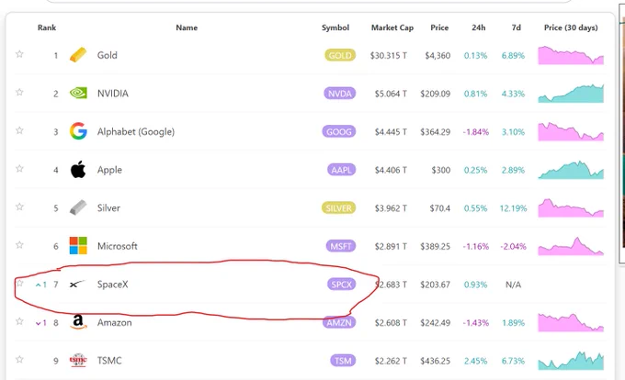The image size is (625, 380).
Task: Open Microsoft's 30-day price chart
Action: [x=571, y=246]
